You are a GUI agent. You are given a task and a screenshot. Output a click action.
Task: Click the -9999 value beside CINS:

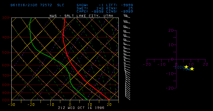127,11
